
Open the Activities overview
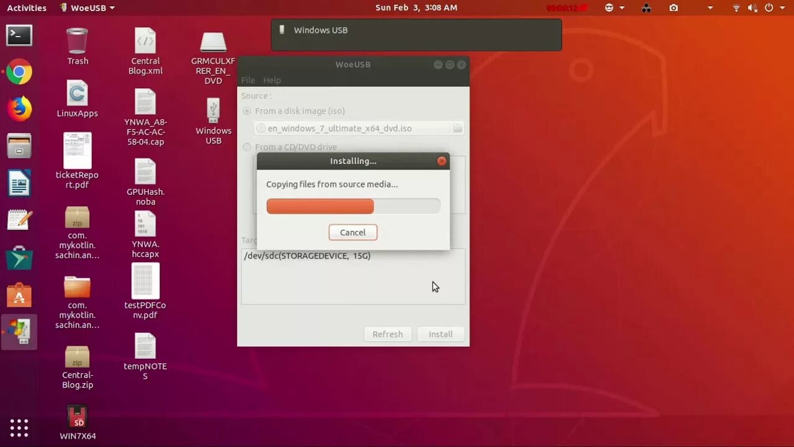(x=27, y=7)
